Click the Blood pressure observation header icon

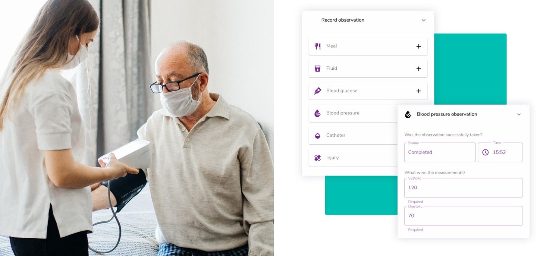(408, 114)
